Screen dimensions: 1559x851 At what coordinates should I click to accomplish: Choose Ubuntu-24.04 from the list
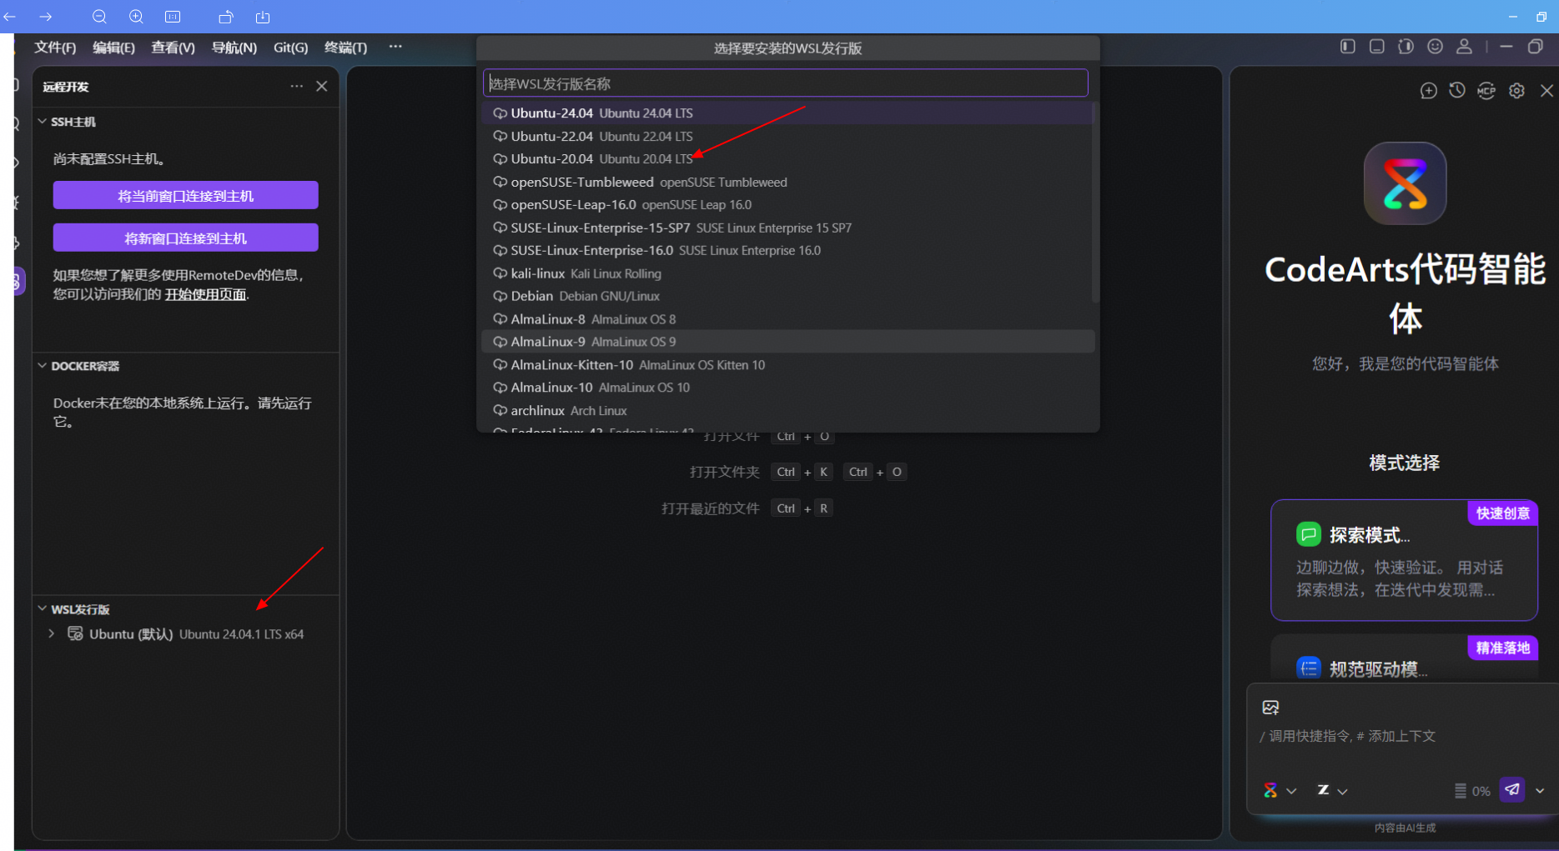[x=787, y=113]
